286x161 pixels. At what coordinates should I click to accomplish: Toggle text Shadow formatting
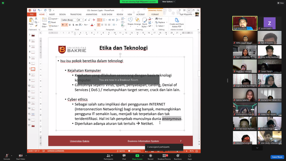click(73, 25)
